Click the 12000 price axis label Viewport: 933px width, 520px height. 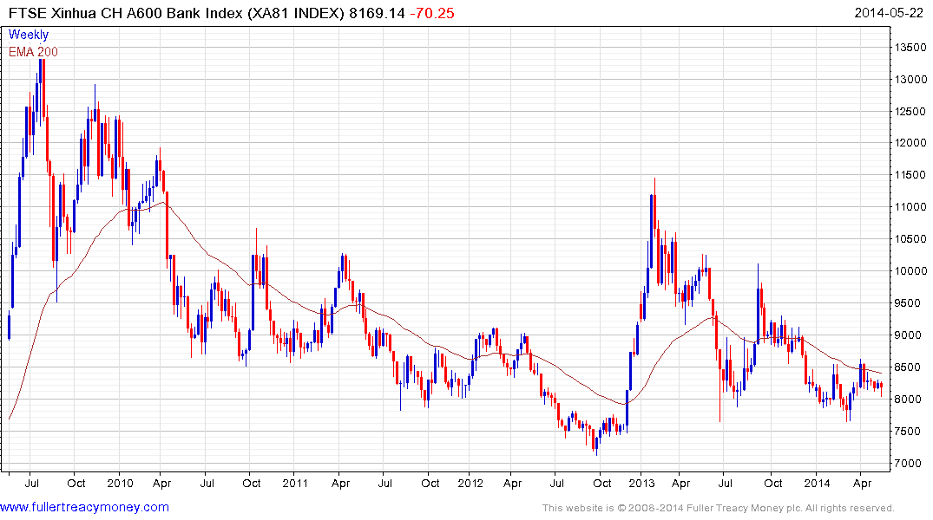click(x=910, y=143)
